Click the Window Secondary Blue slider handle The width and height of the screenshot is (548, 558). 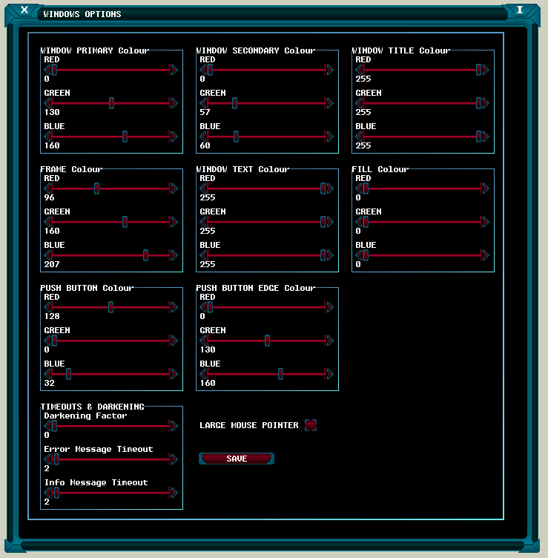point(236,137)
